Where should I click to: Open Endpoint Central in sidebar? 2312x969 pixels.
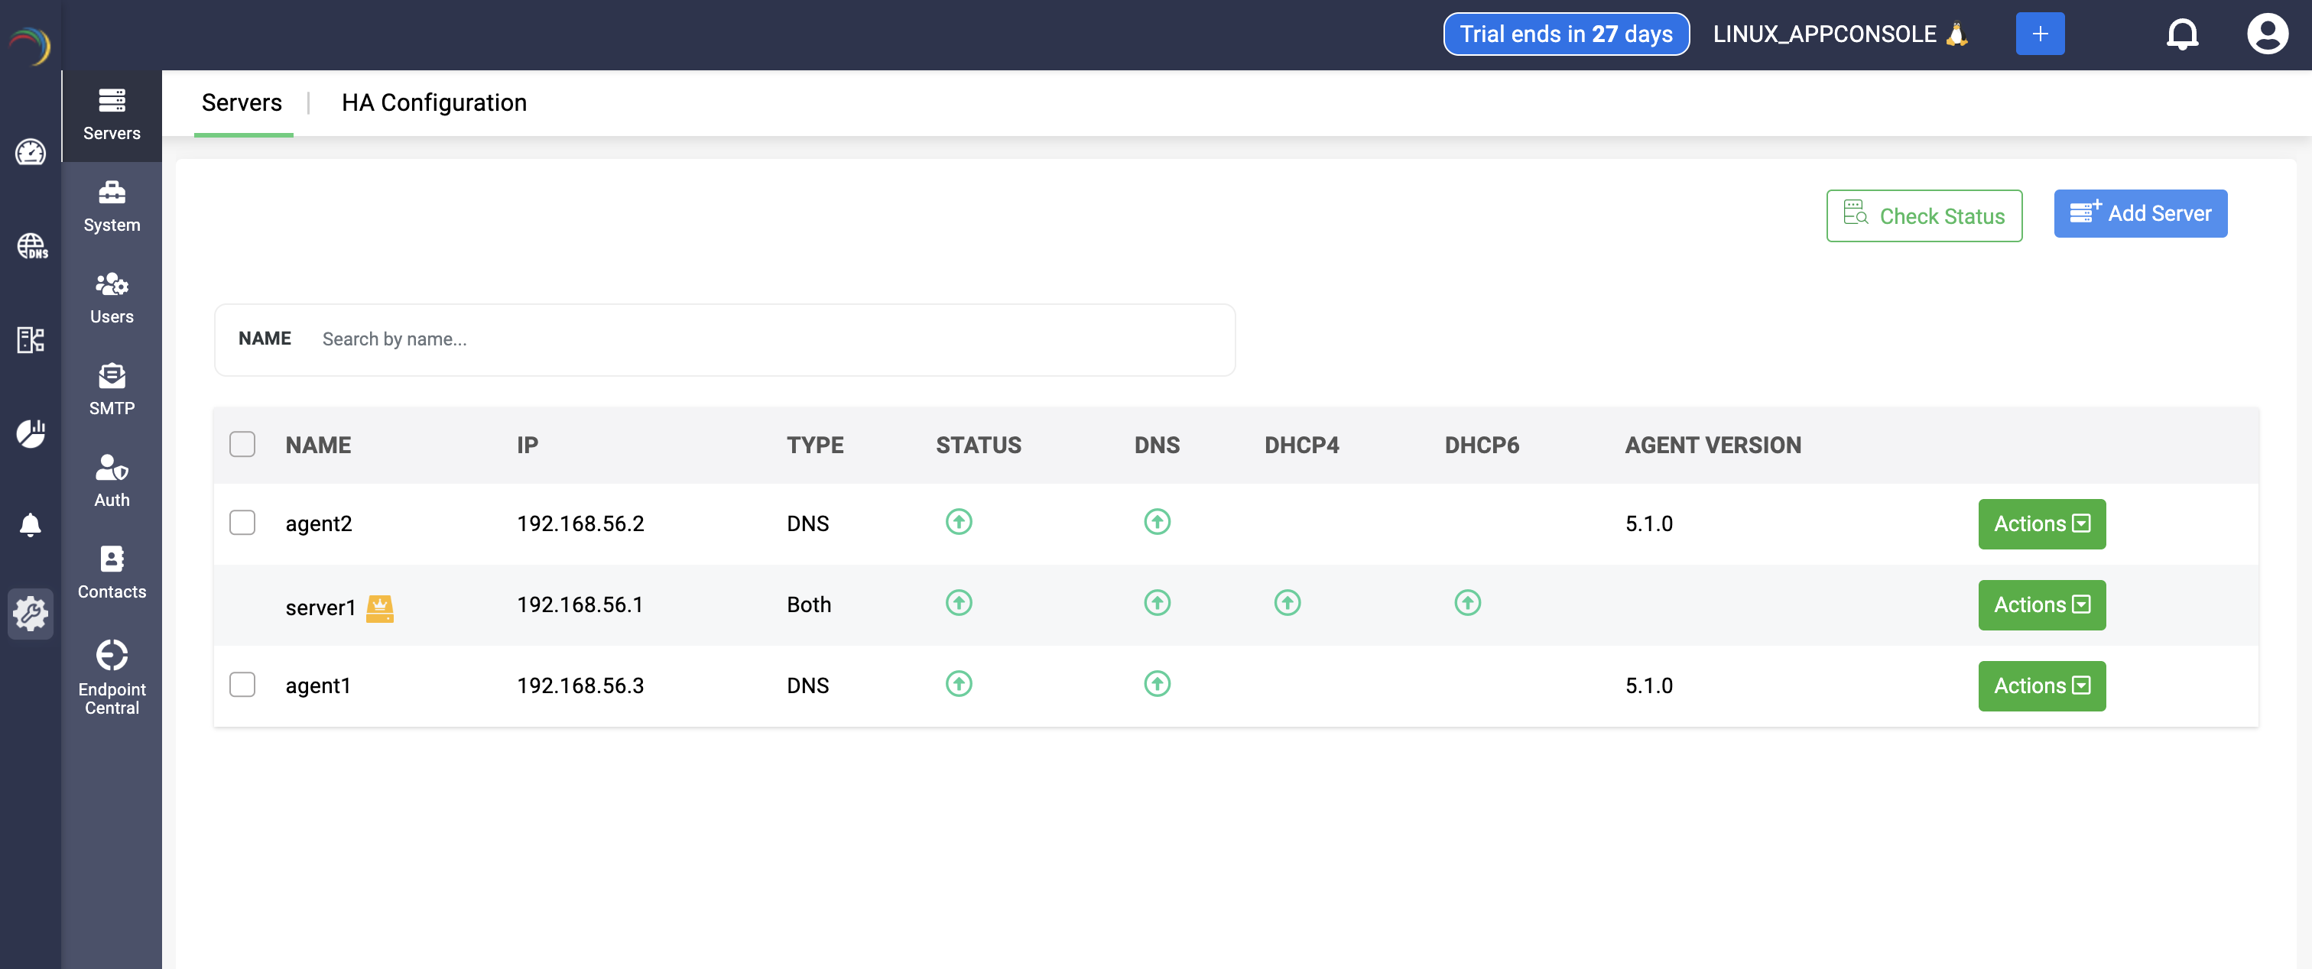(112, 676)
